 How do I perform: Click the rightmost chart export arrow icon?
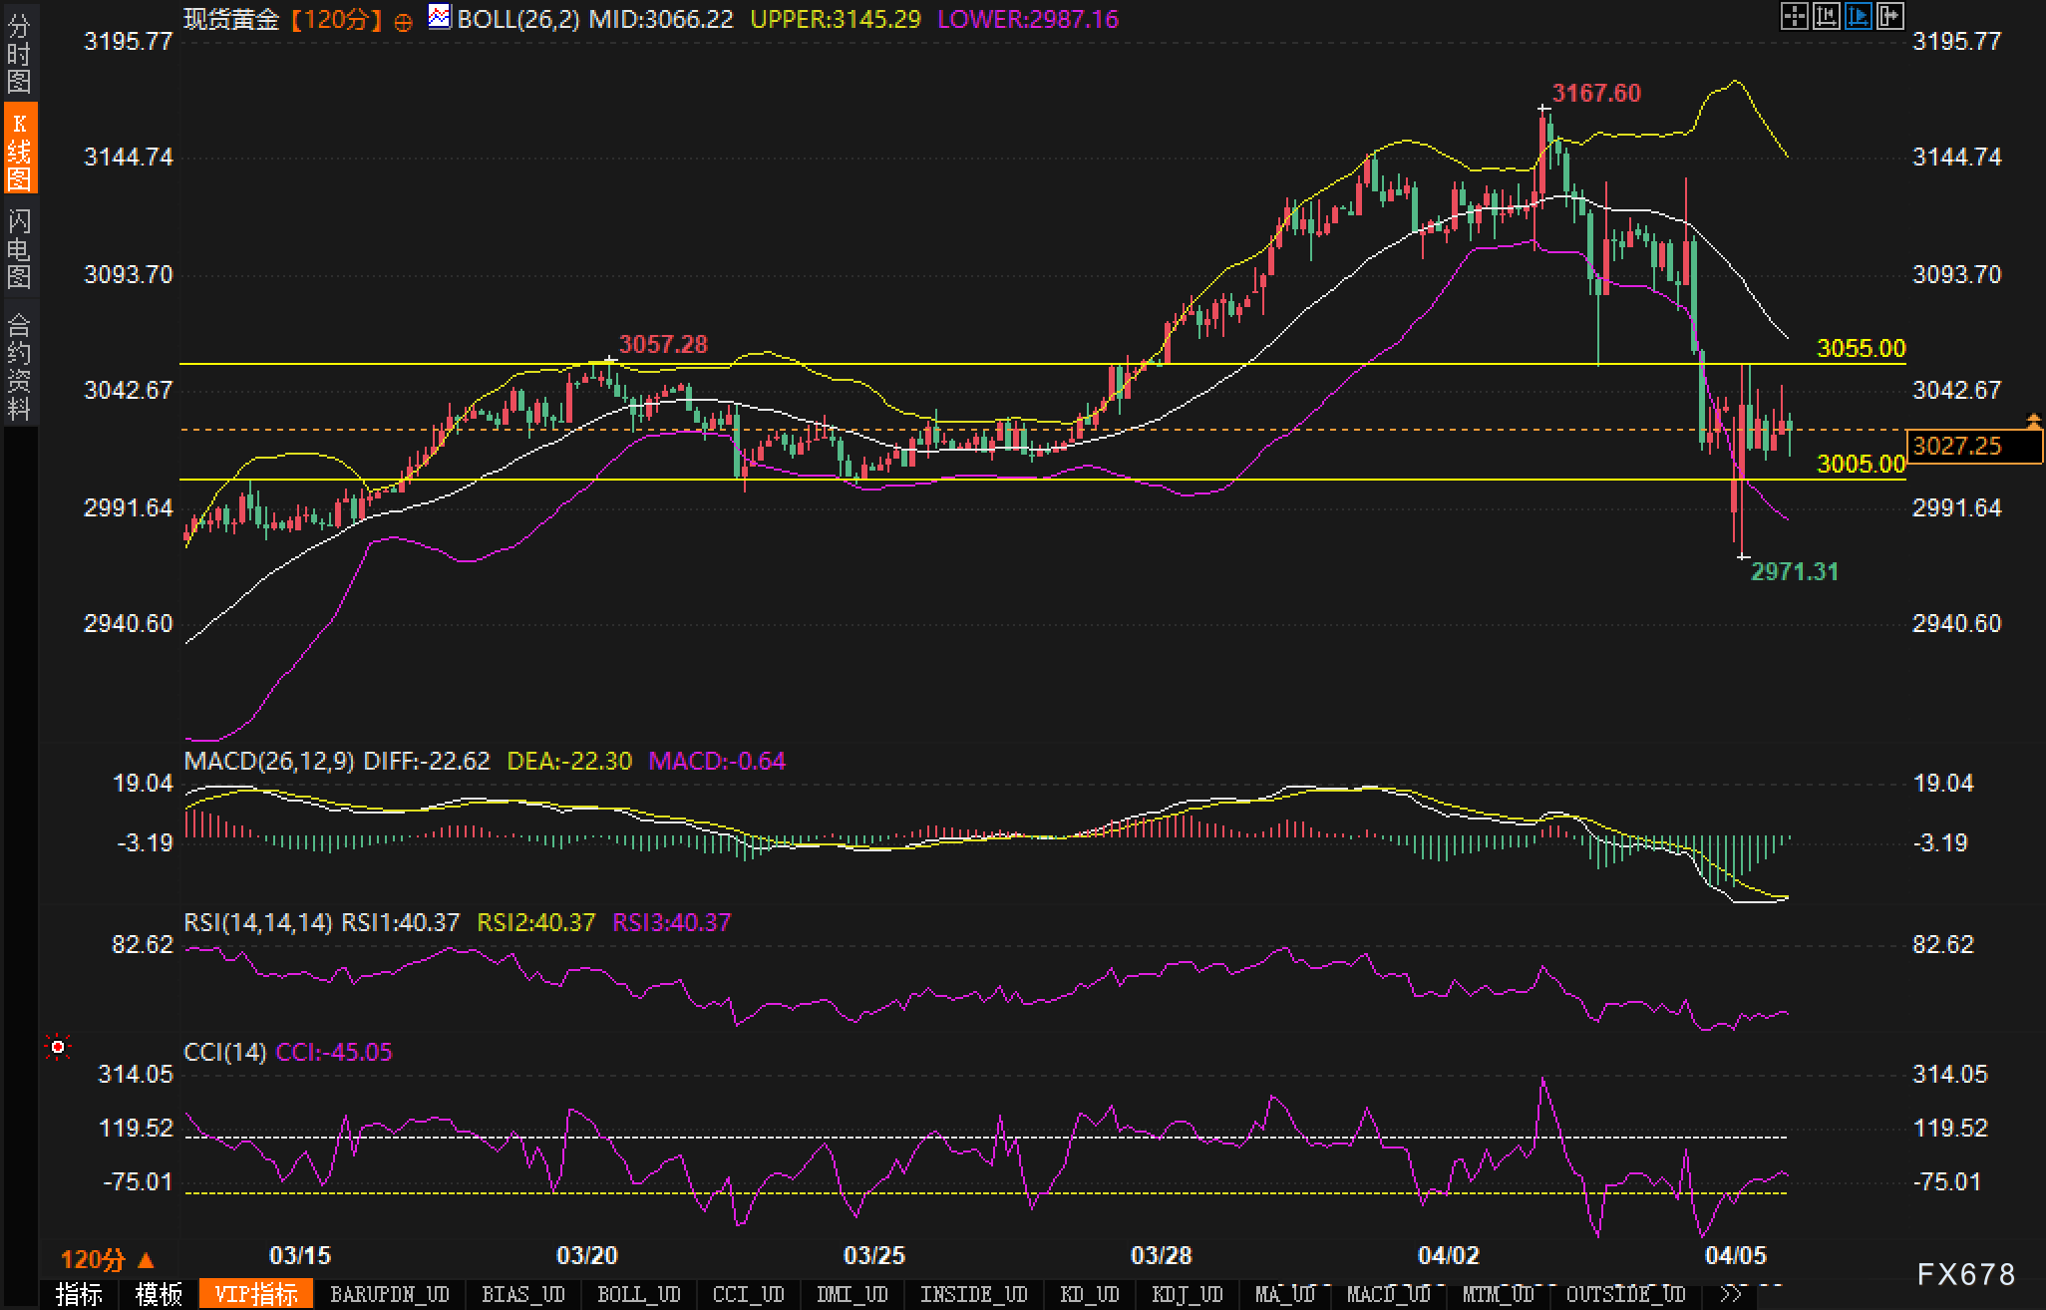tap(1890, 16)
